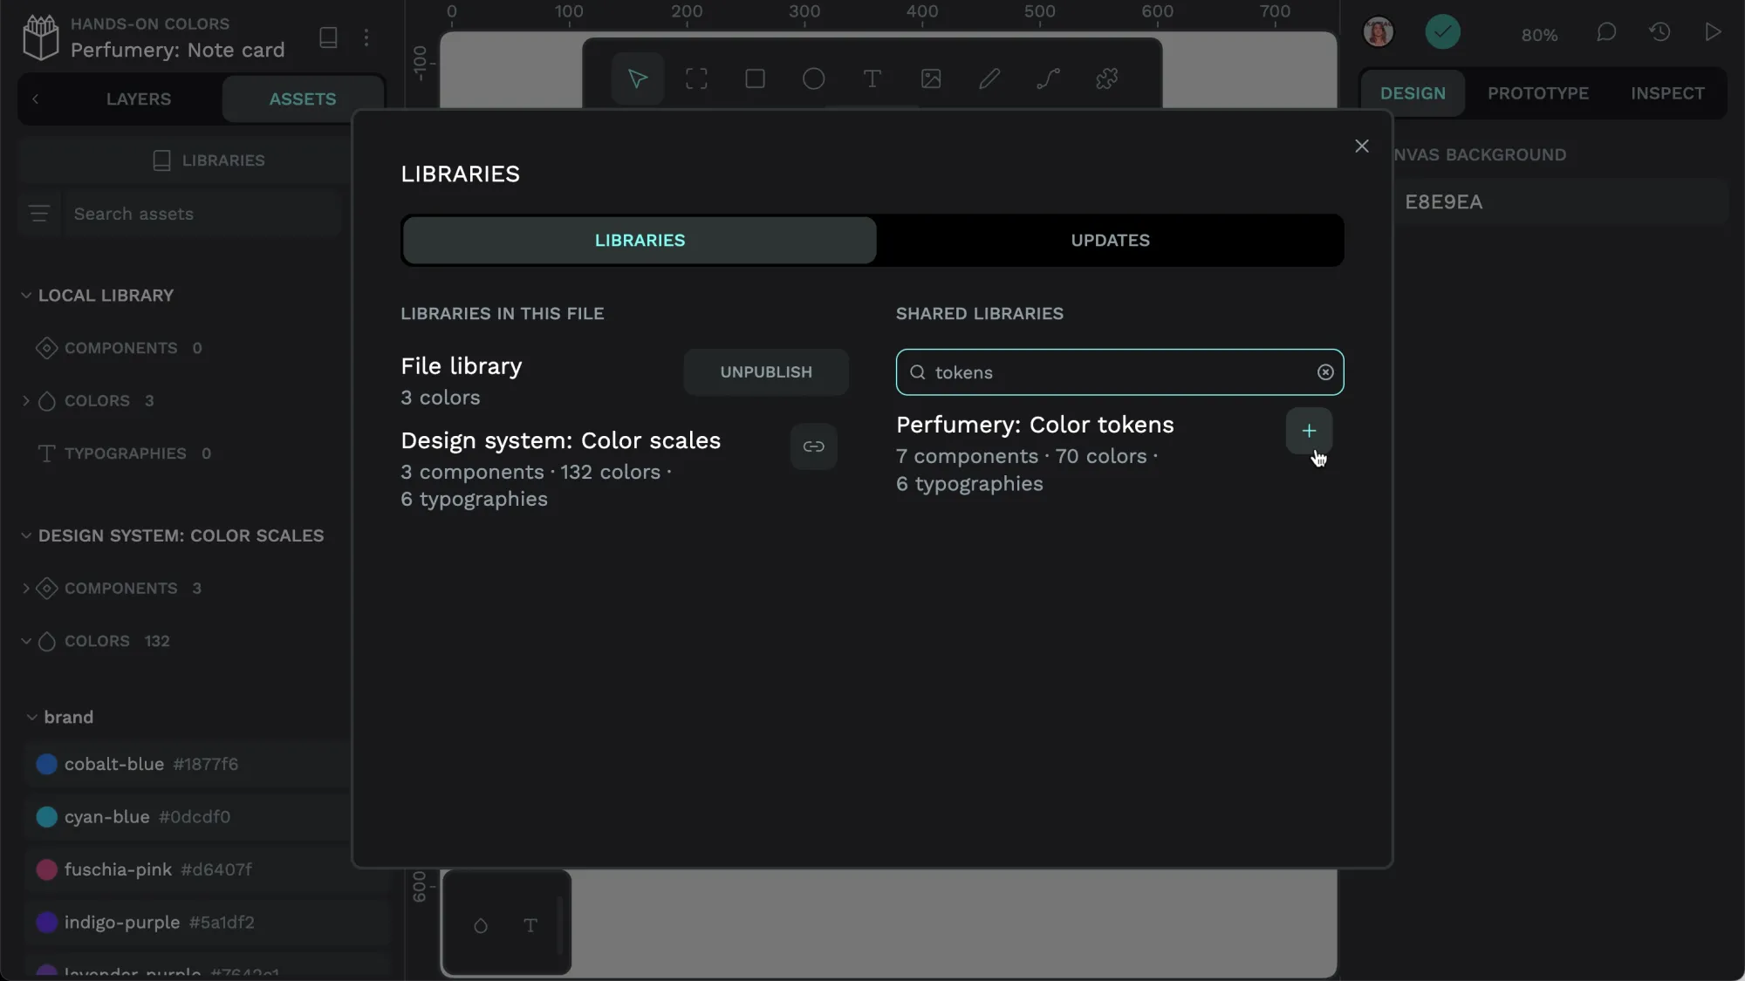This screenshot has width=1745, height=981.
Task: Select the Ellipse shape tool
Action: tap(814, 78)
